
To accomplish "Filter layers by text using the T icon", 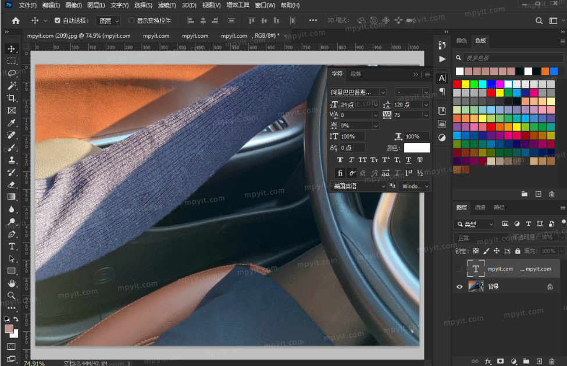I will [x=529, y=223].
